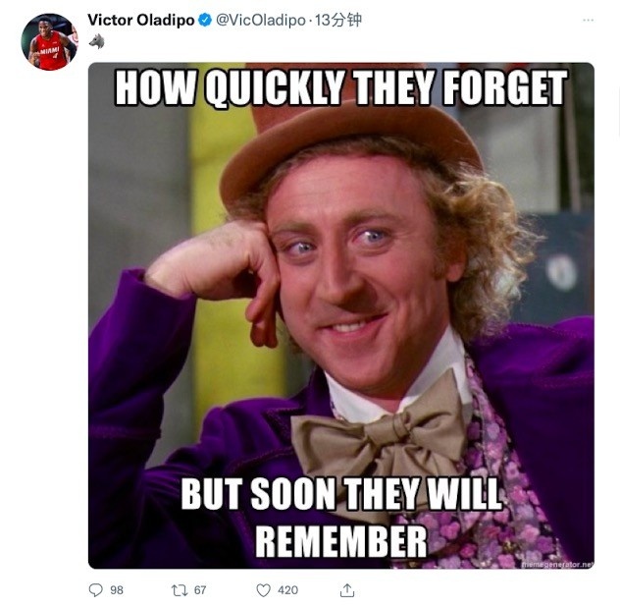Image resolution: width=620 pixels, height=608 pixels.
Task: Click the 67 retweets count
Action: point(200,590)
